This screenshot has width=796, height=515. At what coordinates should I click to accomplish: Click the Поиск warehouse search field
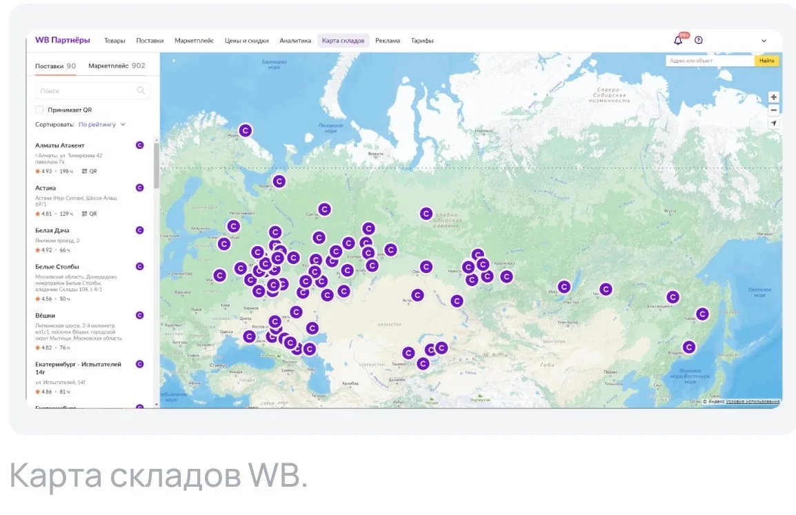click(92, 90)
